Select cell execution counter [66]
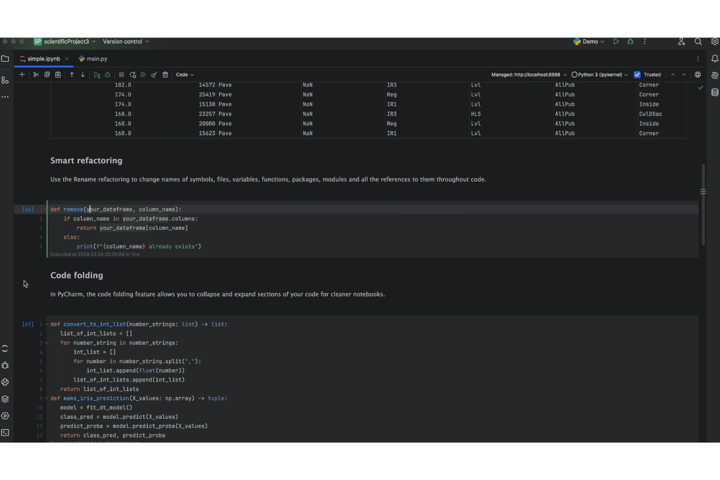This screenshot has height=480, width=720. pyautogui.click(x=28, y=210)
